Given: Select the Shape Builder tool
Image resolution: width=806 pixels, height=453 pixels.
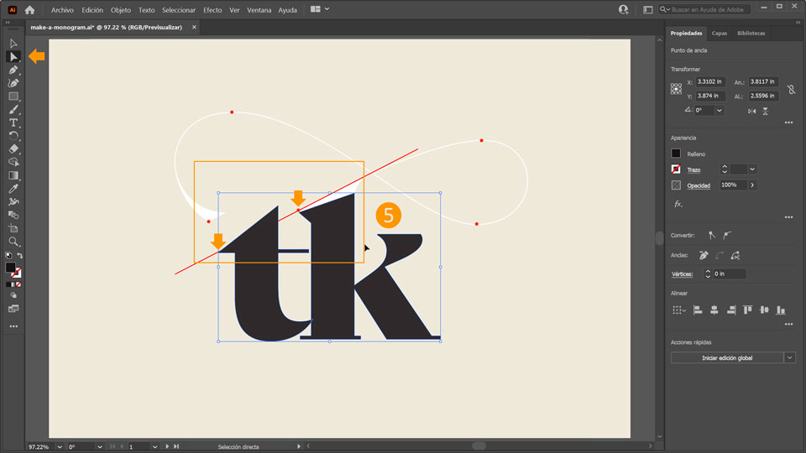Looking at the screenshot, I should point(13,162).
